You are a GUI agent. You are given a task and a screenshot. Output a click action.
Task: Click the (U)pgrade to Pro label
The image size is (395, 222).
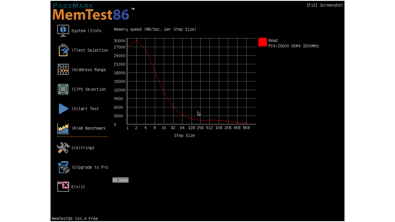tap(90, 167)
